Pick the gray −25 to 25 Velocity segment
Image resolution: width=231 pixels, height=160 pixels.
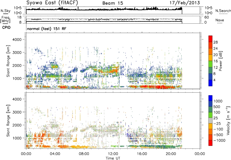tap(210, 121)
